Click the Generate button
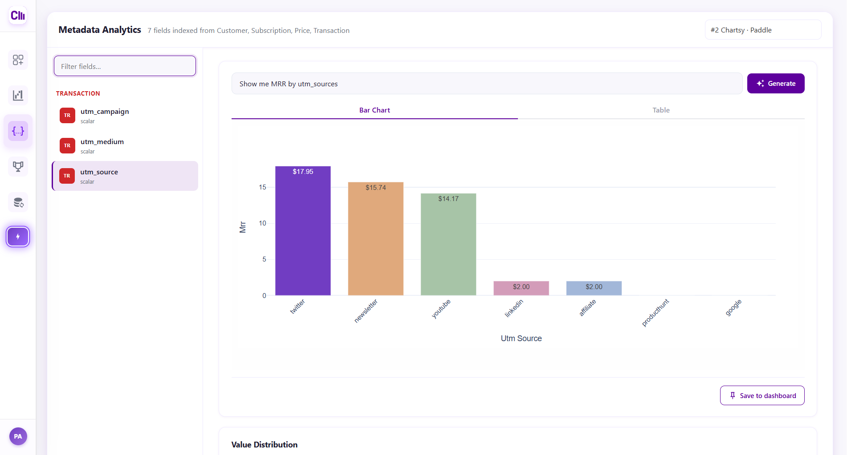 point(776,84)
